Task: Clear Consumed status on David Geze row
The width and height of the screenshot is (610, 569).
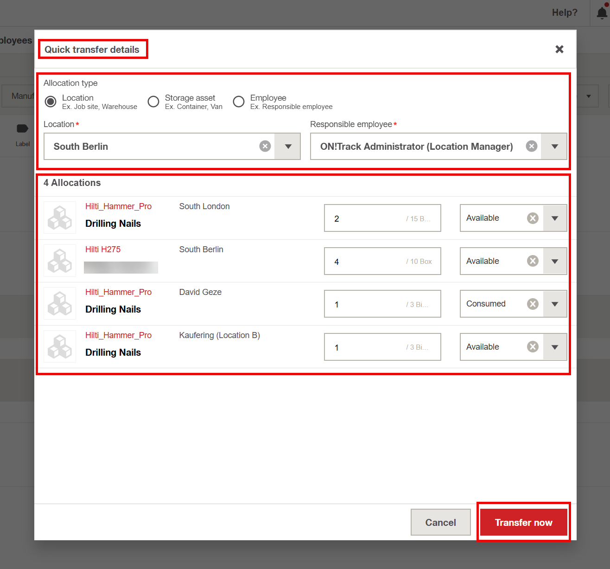Action: click(x=533, y=304)
